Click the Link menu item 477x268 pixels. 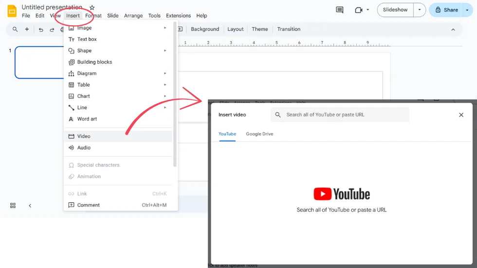(118, 194)
